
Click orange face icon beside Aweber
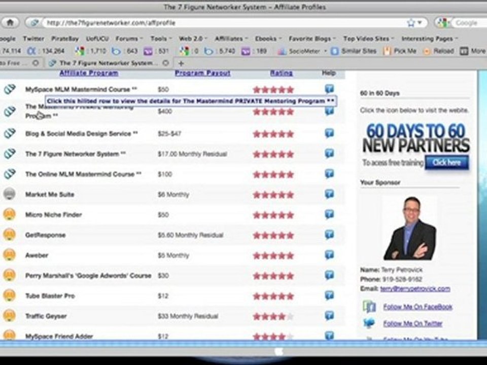pyautogui.click(x=9, y=255)
